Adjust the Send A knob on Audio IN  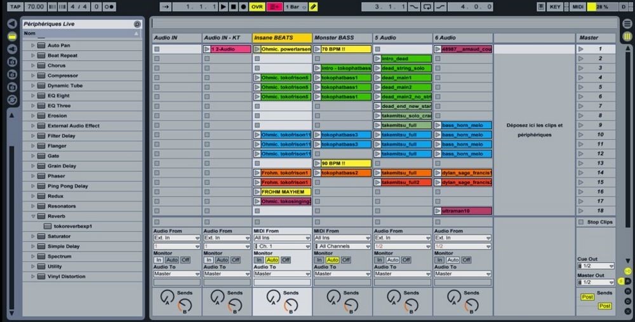[166, 297]
